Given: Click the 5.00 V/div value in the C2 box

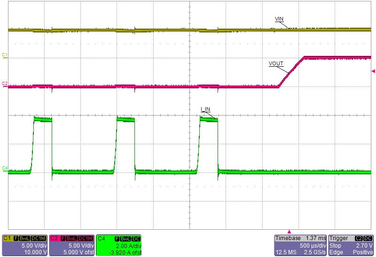Looking at the screenshot, I should [x=81, y=246].
